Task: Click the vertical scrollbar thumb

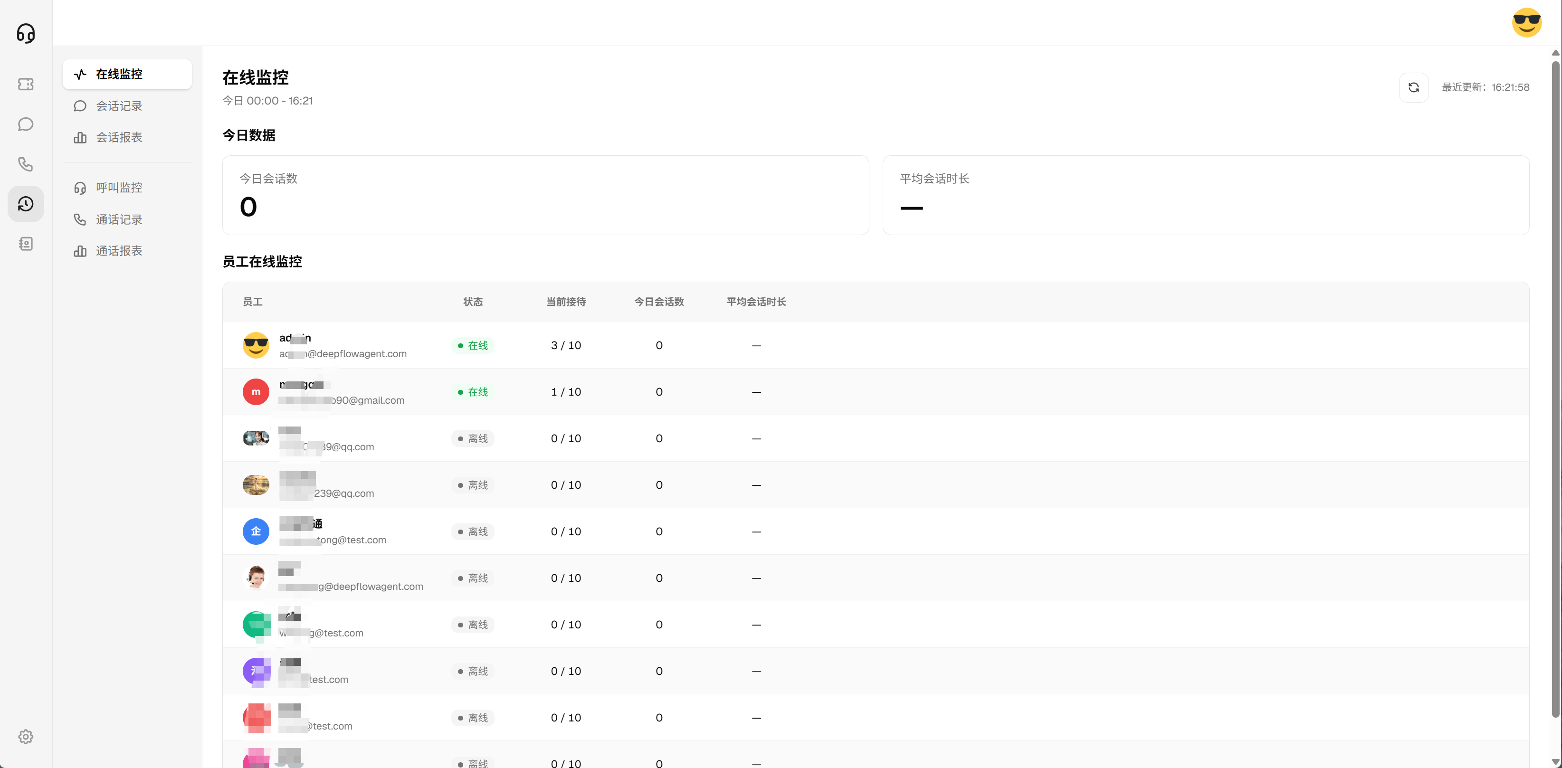Action: pos(1555,388)
